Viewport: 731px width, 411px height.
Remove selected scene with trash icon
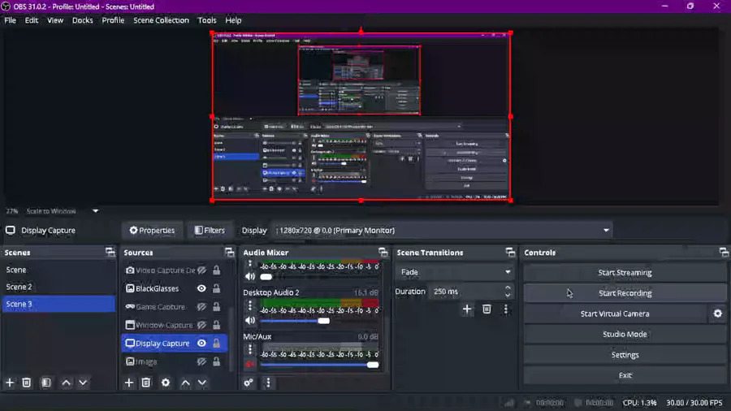(x=27, y=383)
